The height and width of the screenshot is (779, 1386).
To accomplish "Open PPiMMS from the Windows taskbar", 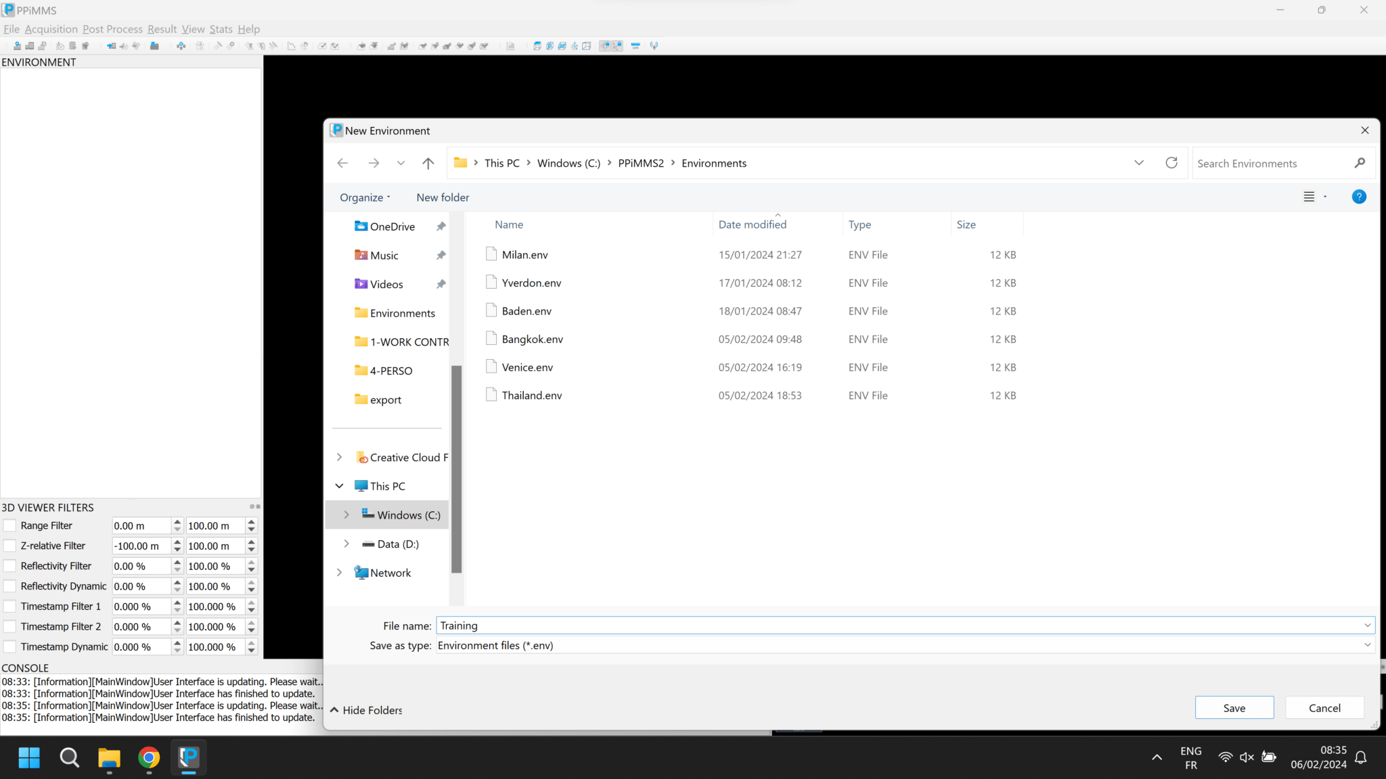I will 188,757.
